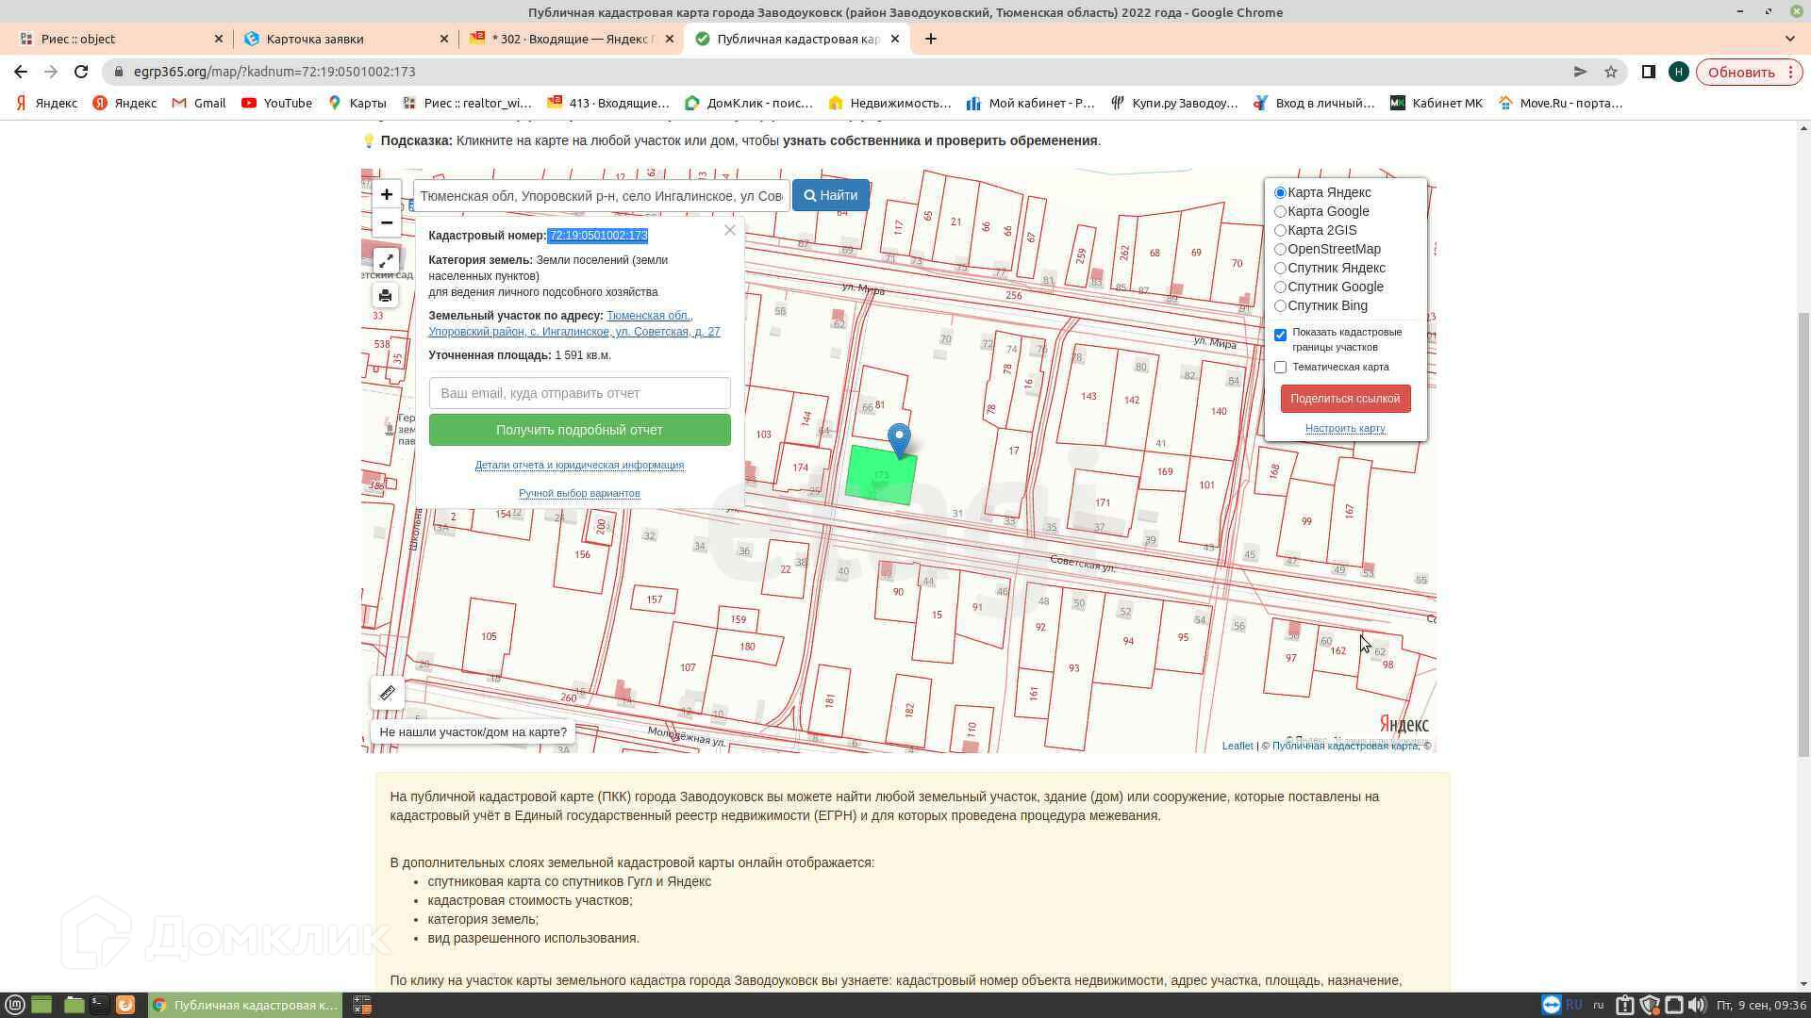
Task: Open the YouTube bookmark
Action: (276, 103)
